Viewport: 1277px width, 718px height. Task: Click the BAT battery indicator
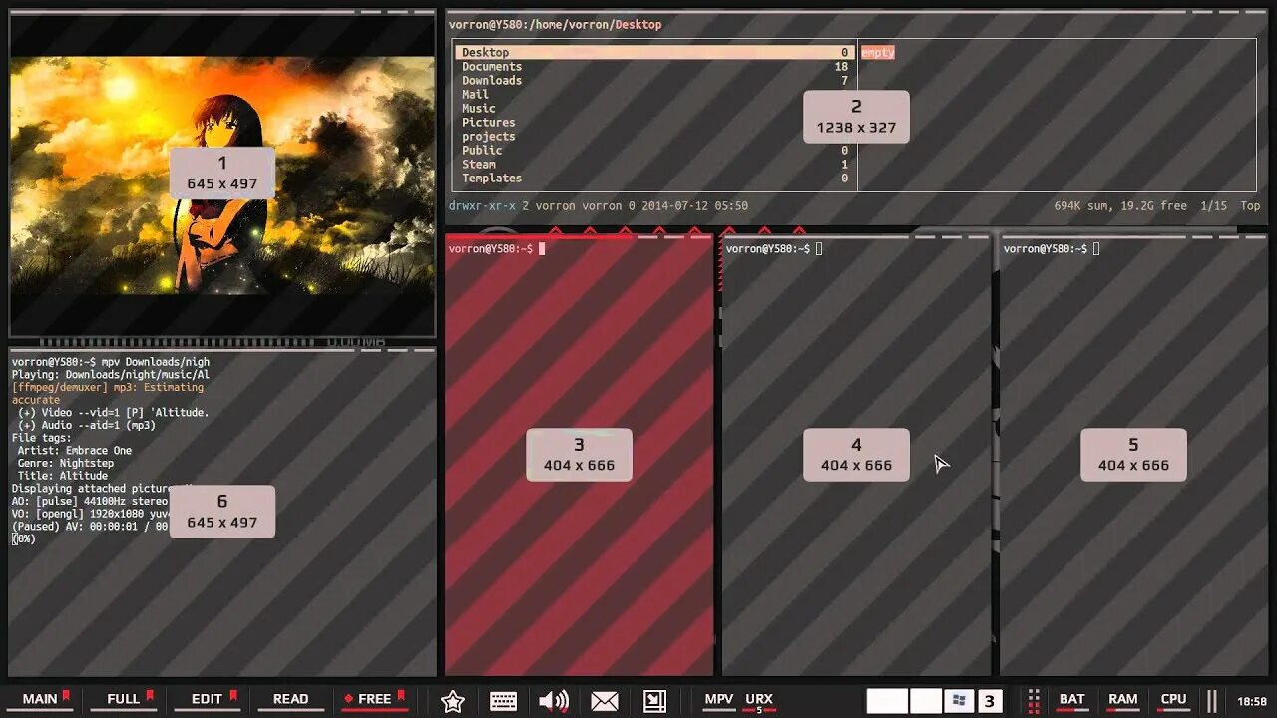point(1071,700)
